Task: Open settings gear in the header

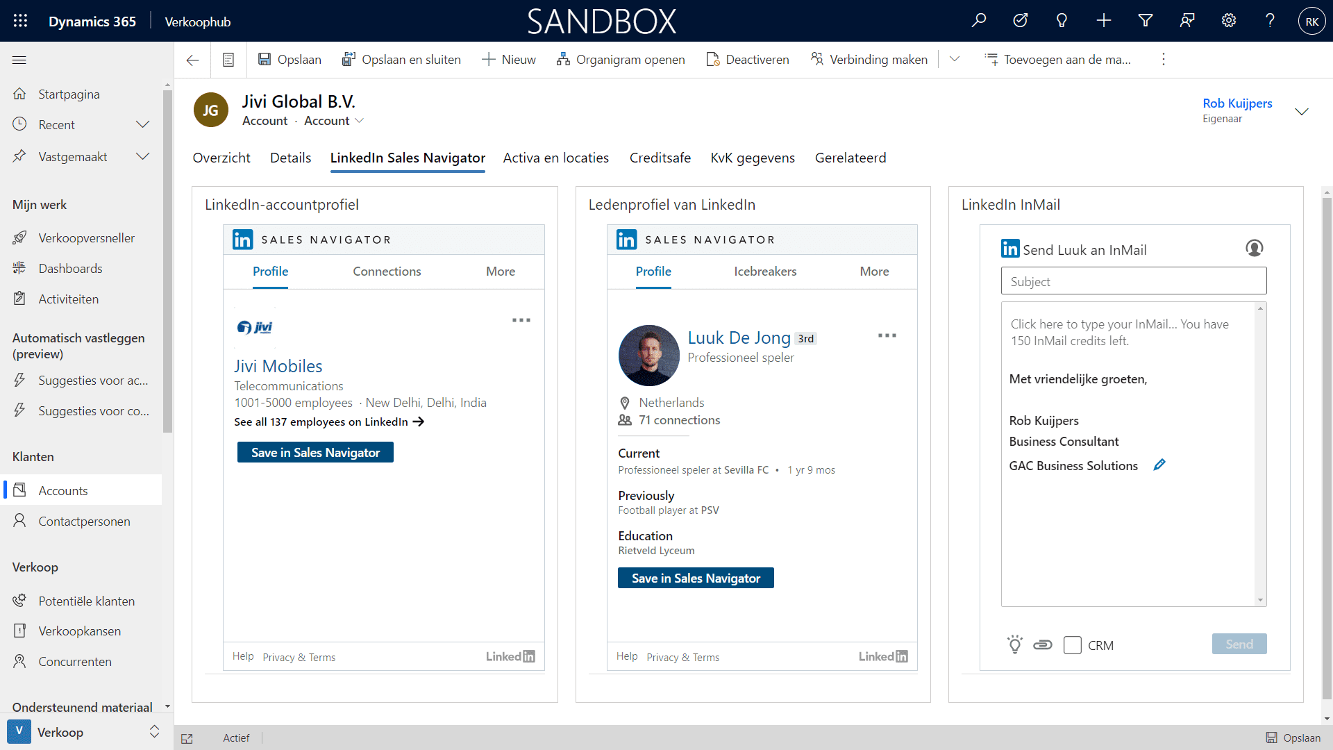Action: pyautogui.click(x=1229, y=21)
